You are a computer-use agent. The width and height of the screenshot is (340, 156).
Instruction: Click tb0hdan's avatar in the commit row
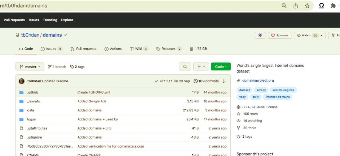point(21,81)
